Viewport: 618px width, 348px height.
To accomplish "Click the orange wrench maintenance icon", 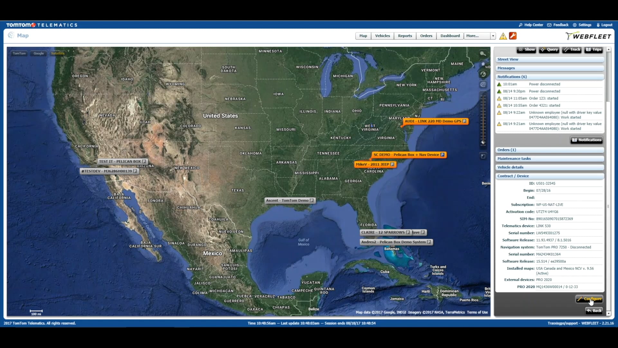I will point(513,36).
